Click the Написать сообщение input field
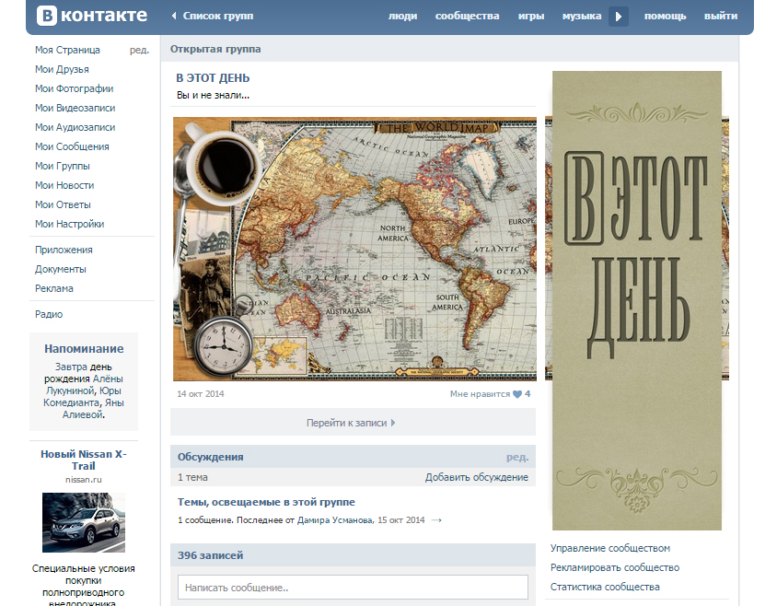Screen dimensions: 777x606 click(x=353, y=588)
